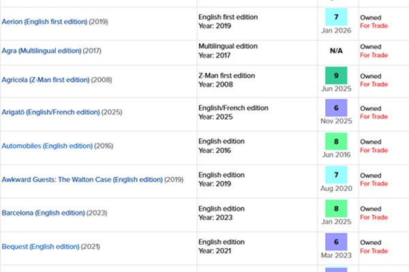Click the For Trade status for Agricola

point(374,84)
